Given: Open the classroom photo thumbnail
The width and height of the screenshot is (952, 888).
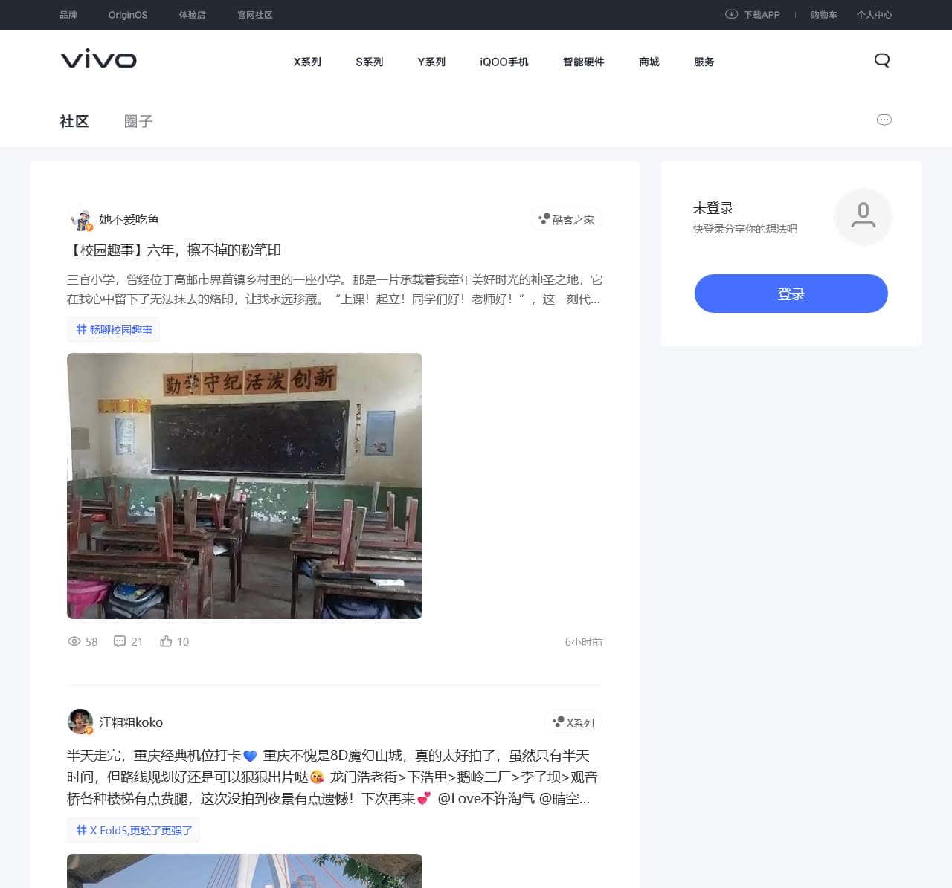Looking at the screenshot, I should coord(245,486).
